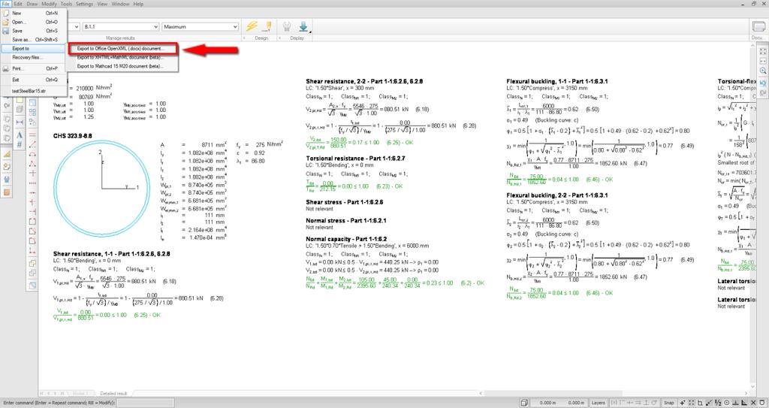Toggle the grid points snap icon
Viewport: 769px width, 408px height.
(692, 403)
